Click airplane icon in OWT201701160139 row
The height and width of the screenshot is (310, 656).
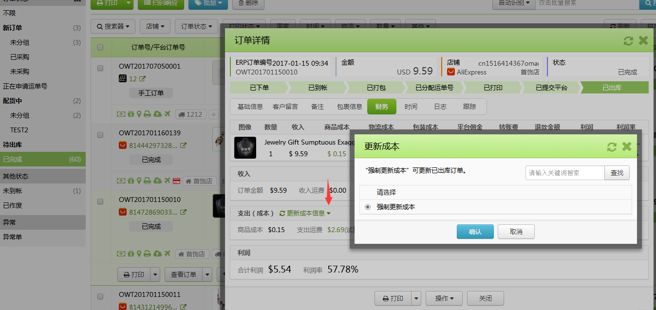coord(167,181)
